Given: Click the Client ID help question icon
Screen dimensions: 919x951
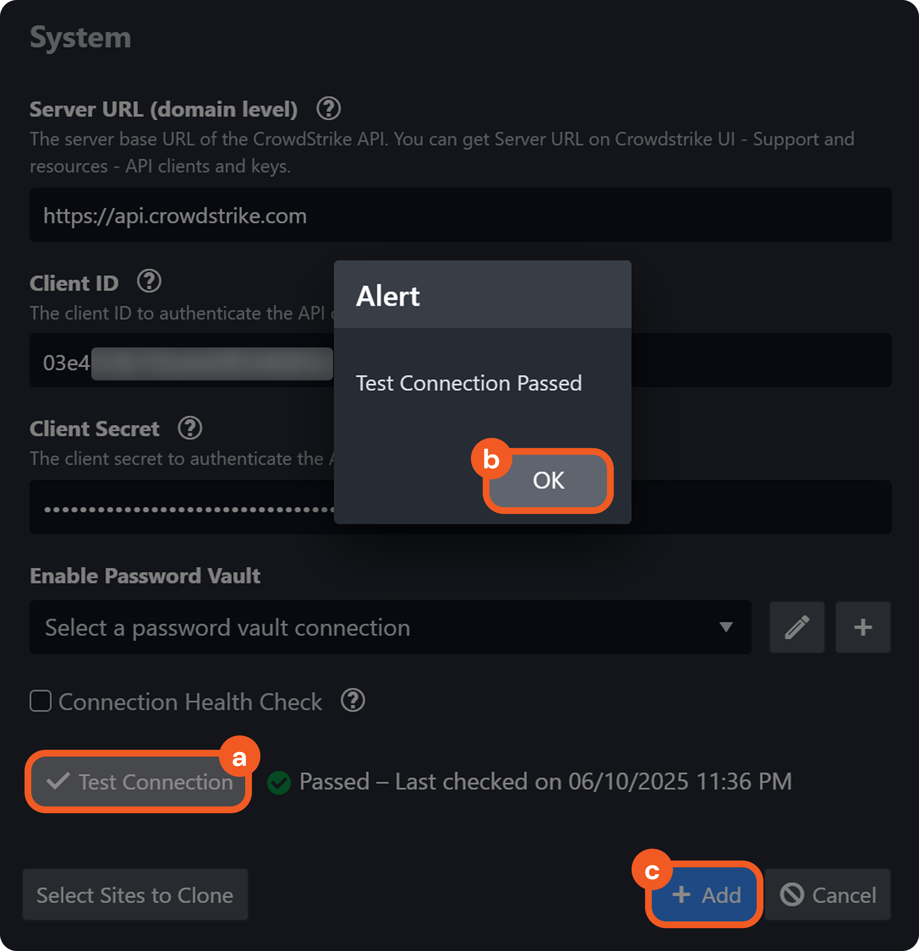Looking at the screenshot, I should (x=149, y=281).
